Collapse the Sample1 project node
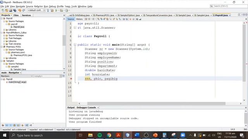This screenshot has width=248, height=139. [x=2, y=61]
